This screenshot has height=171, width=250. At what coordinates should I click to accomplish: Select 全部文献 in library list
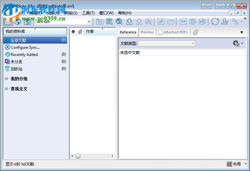35,40
